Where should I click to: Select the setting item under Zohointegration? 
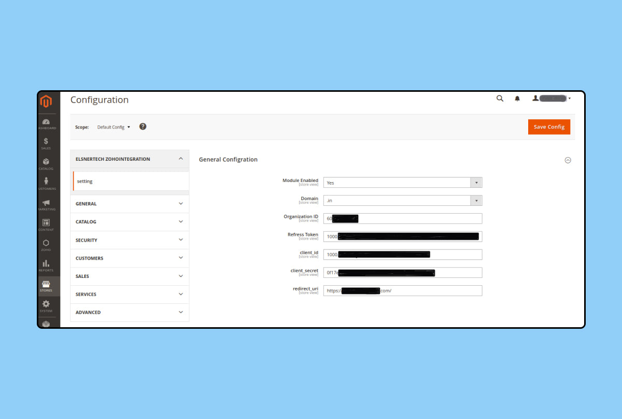pyautogui.click(x=131, y=181)
